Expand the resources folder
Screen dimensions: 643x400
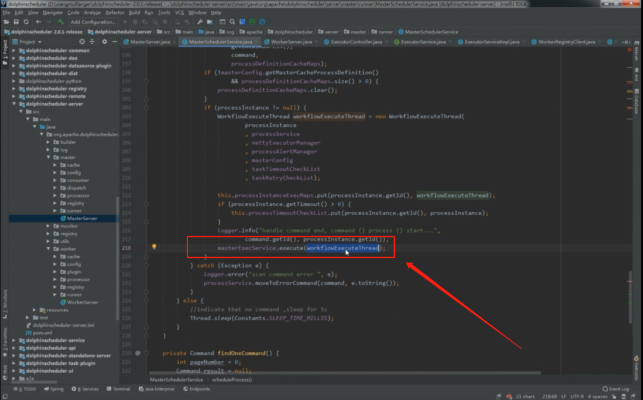pos(35,310)
